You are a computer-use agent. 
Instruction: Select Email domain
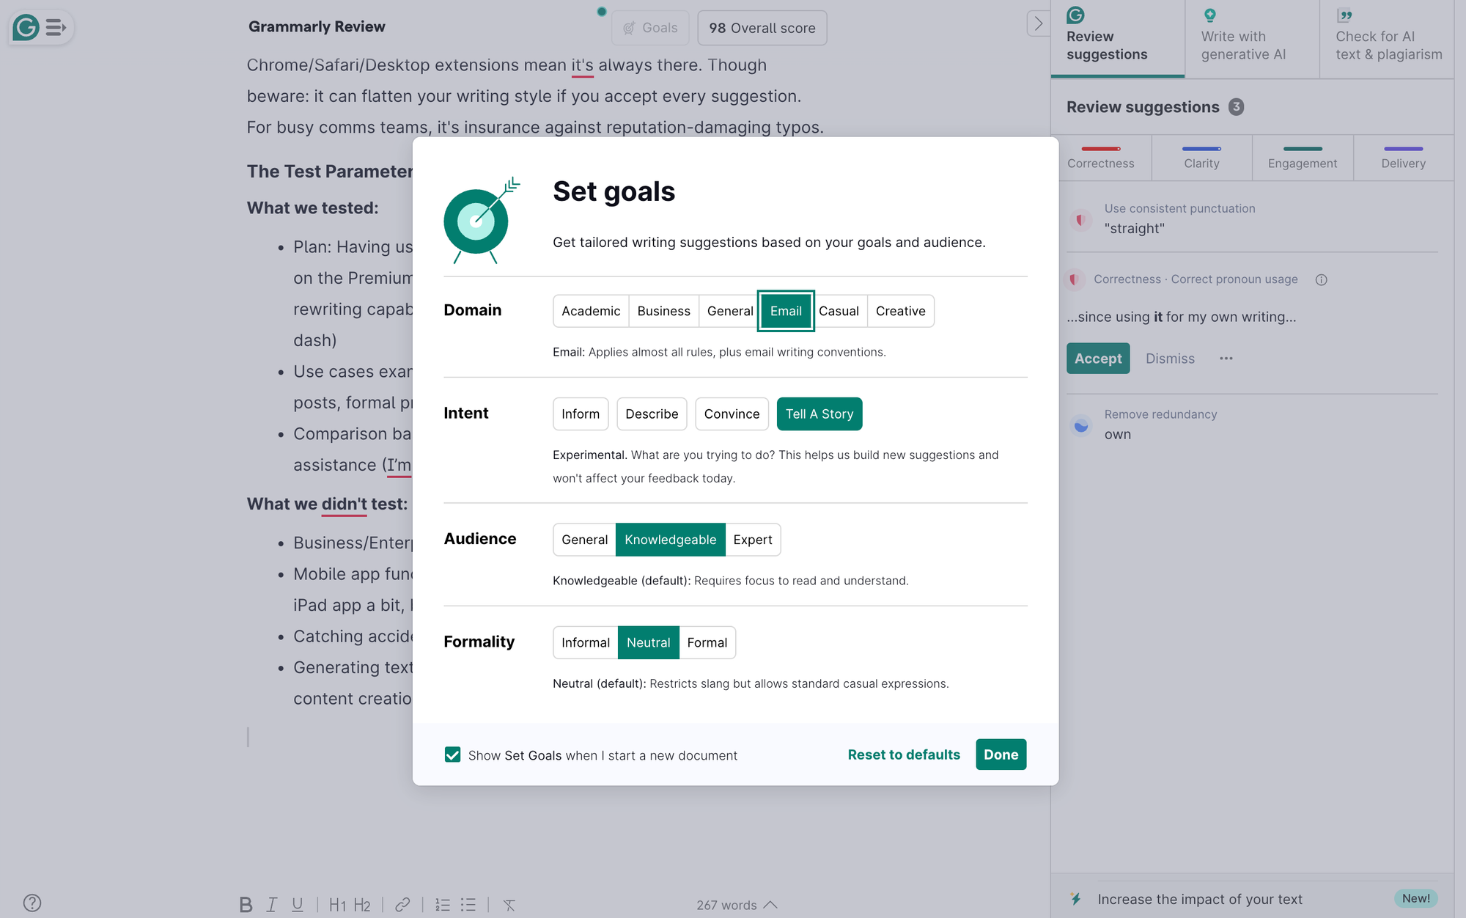786,311
